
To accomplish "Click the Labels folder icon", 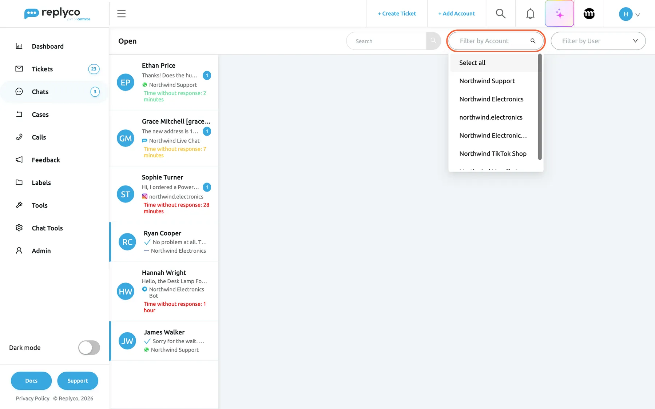I will [x=19, y=183].
